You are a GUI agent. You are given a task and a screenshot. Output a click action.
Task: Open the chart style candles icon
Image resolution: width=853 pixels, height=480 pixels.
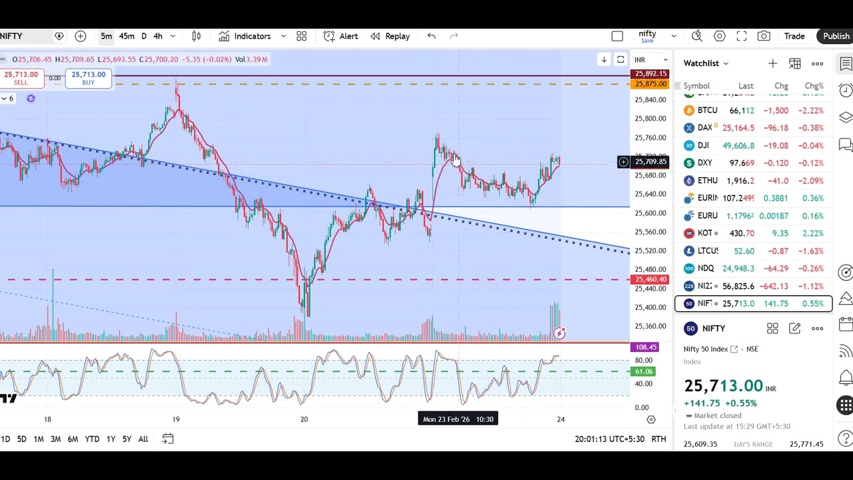197,36
